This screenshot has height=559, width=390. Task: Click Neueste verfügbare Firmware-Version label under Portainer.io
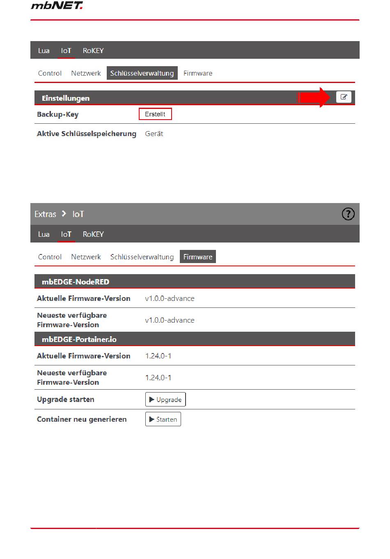pyautogui.click(x=72, y=377)
